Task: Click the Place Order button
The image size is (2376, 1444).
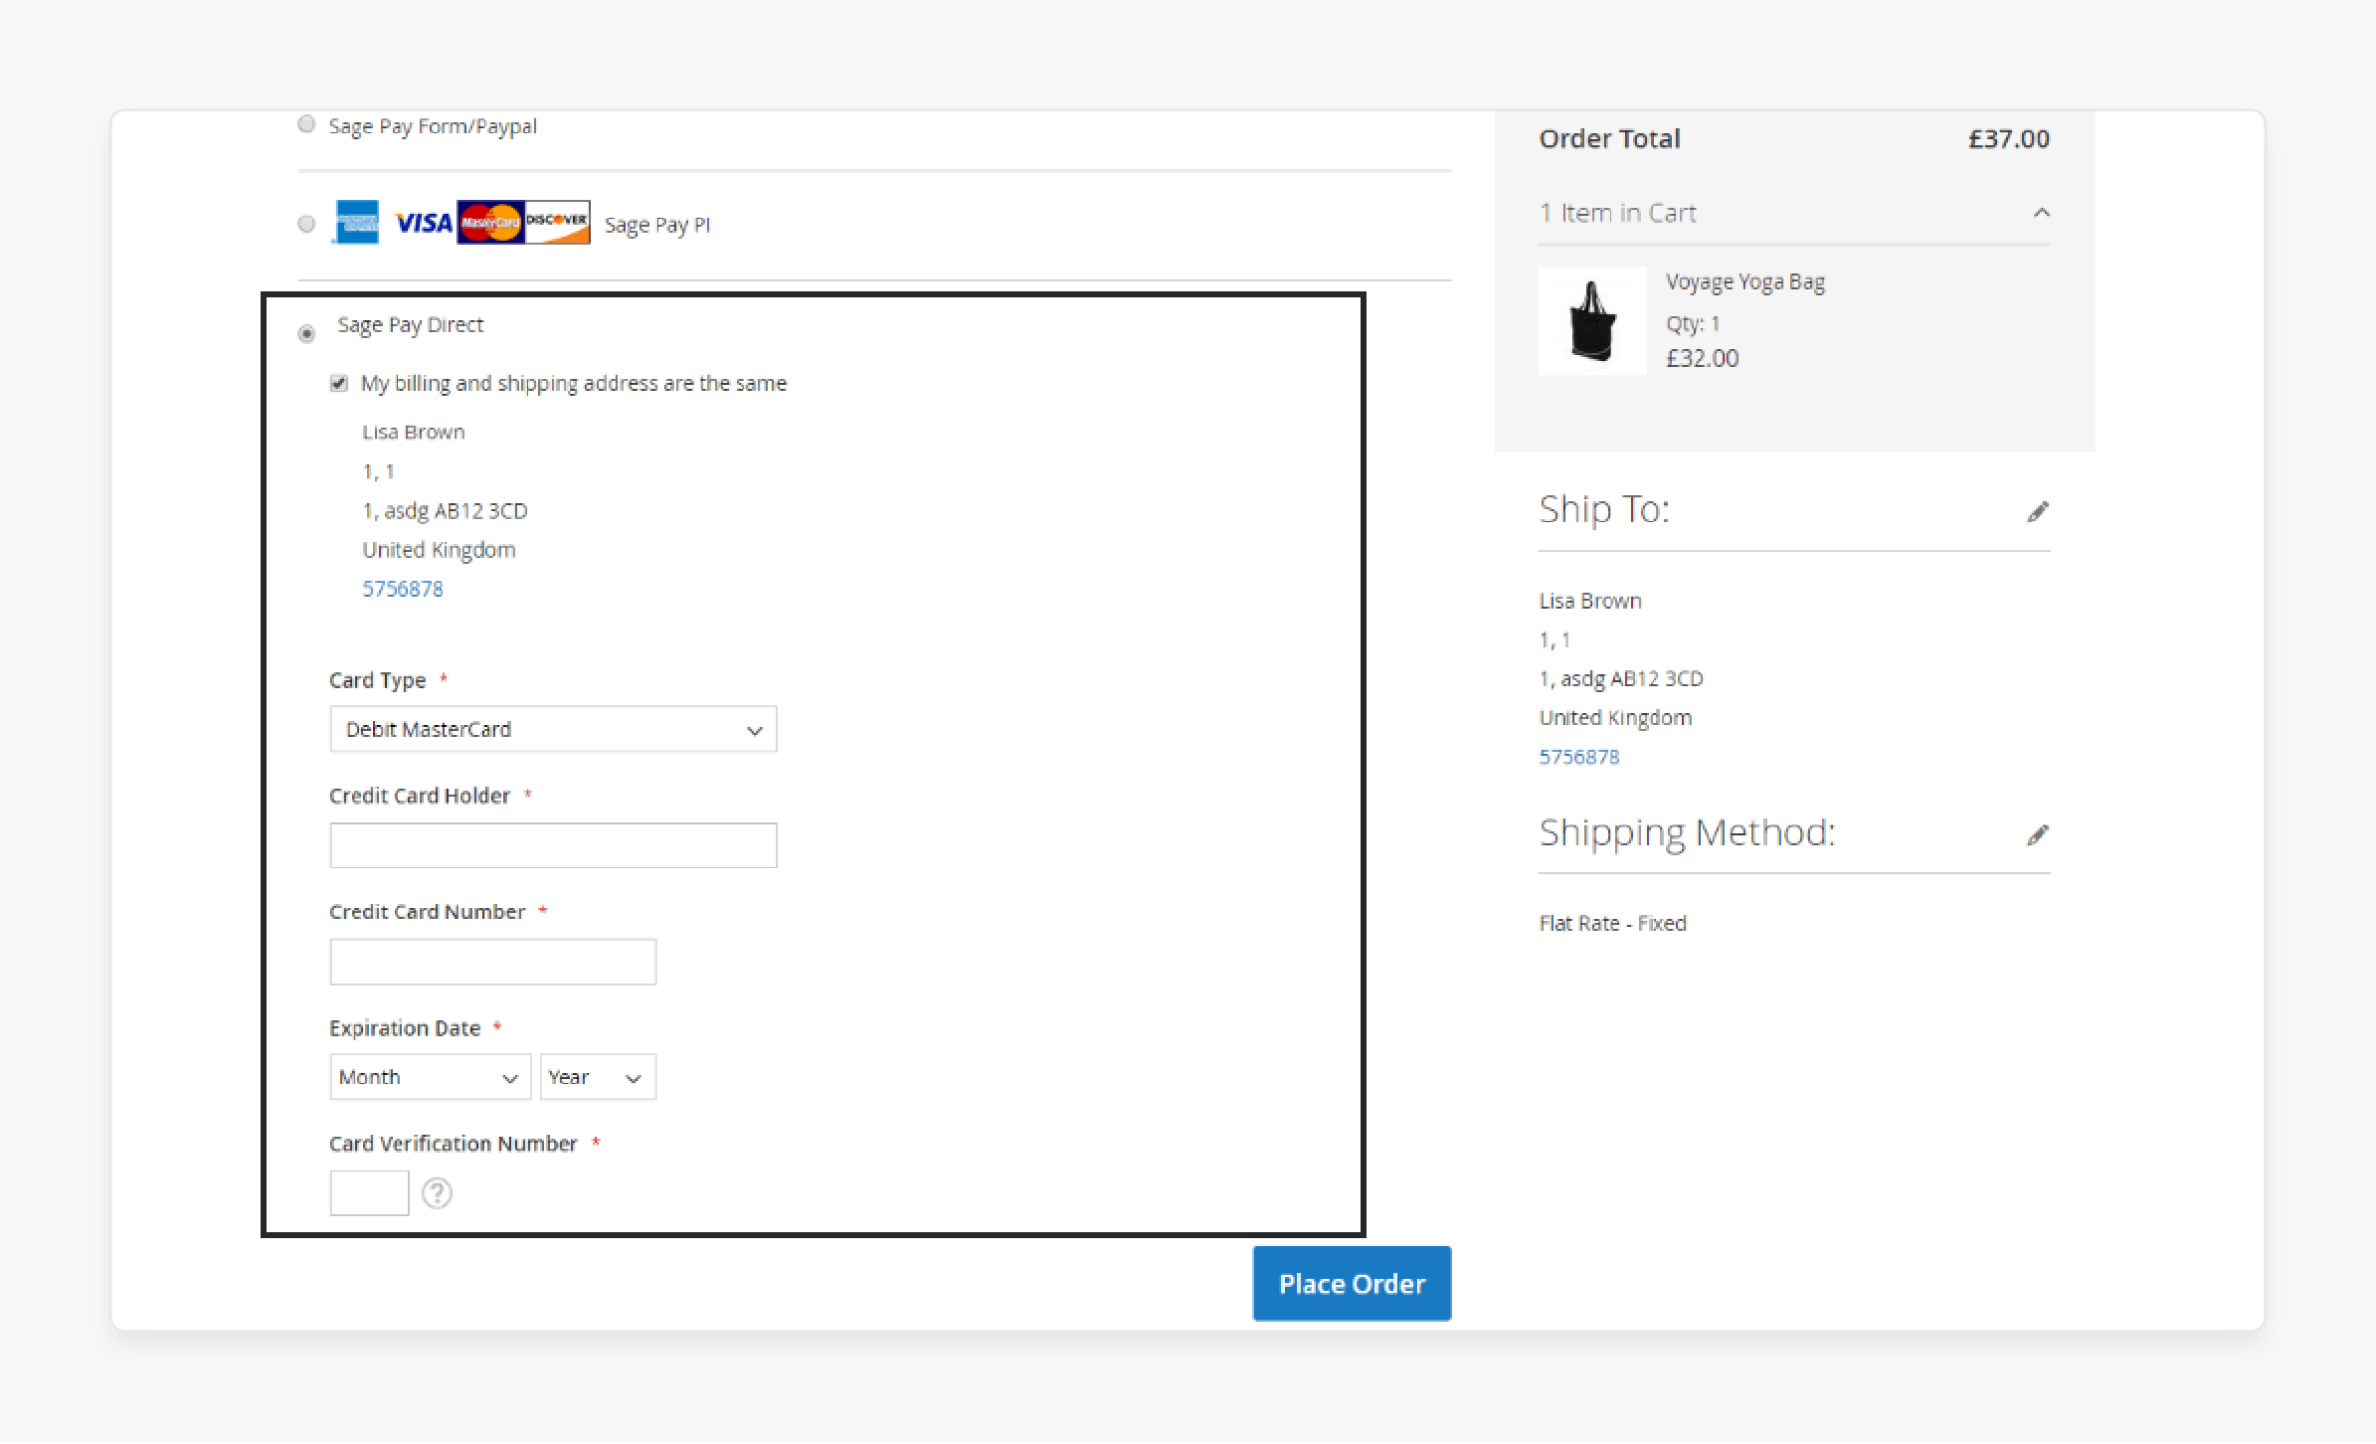Action: pos(1351,1283)
